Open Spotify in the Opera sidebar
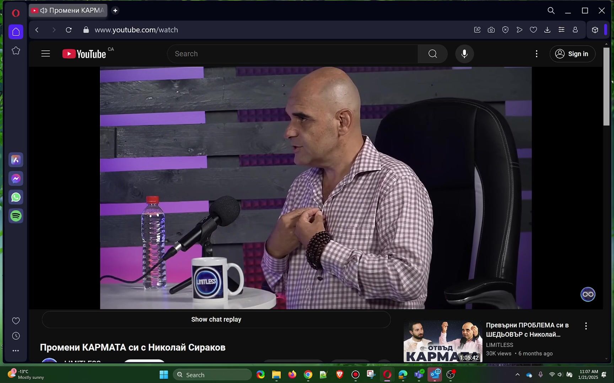Screen dimensions: 614x383 coord(16,216)
